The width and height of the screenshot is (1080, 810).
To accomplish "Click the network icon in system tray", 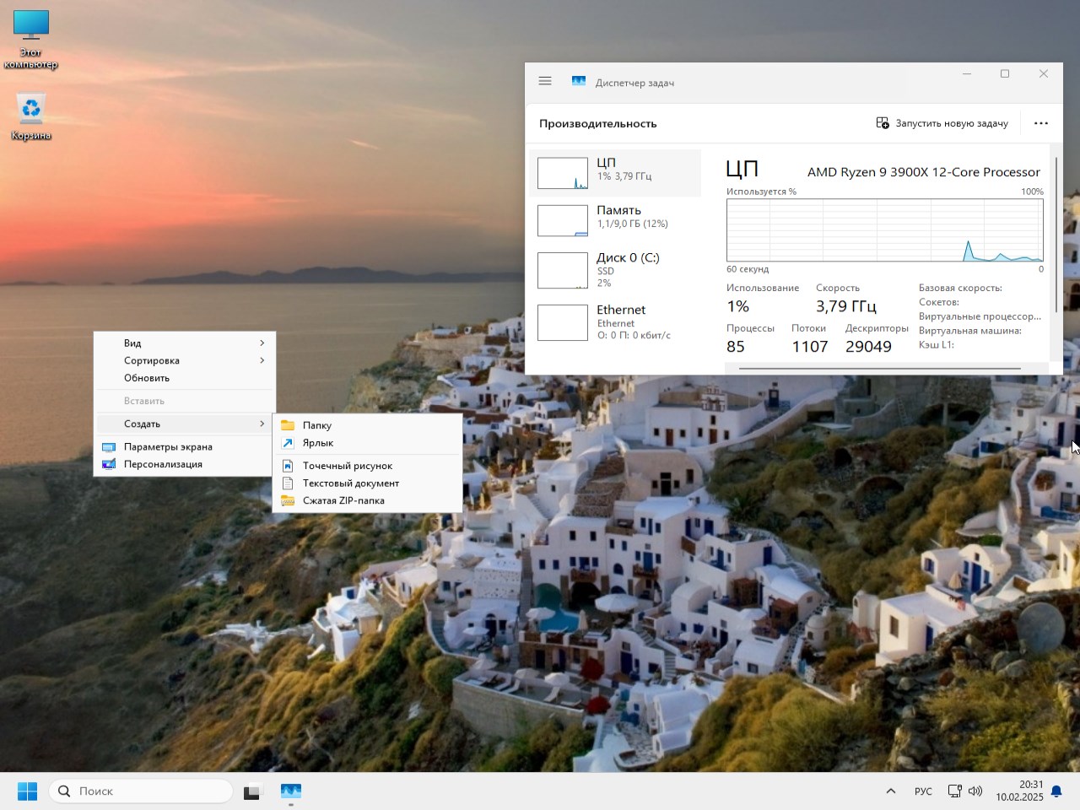I will (954, 791).
